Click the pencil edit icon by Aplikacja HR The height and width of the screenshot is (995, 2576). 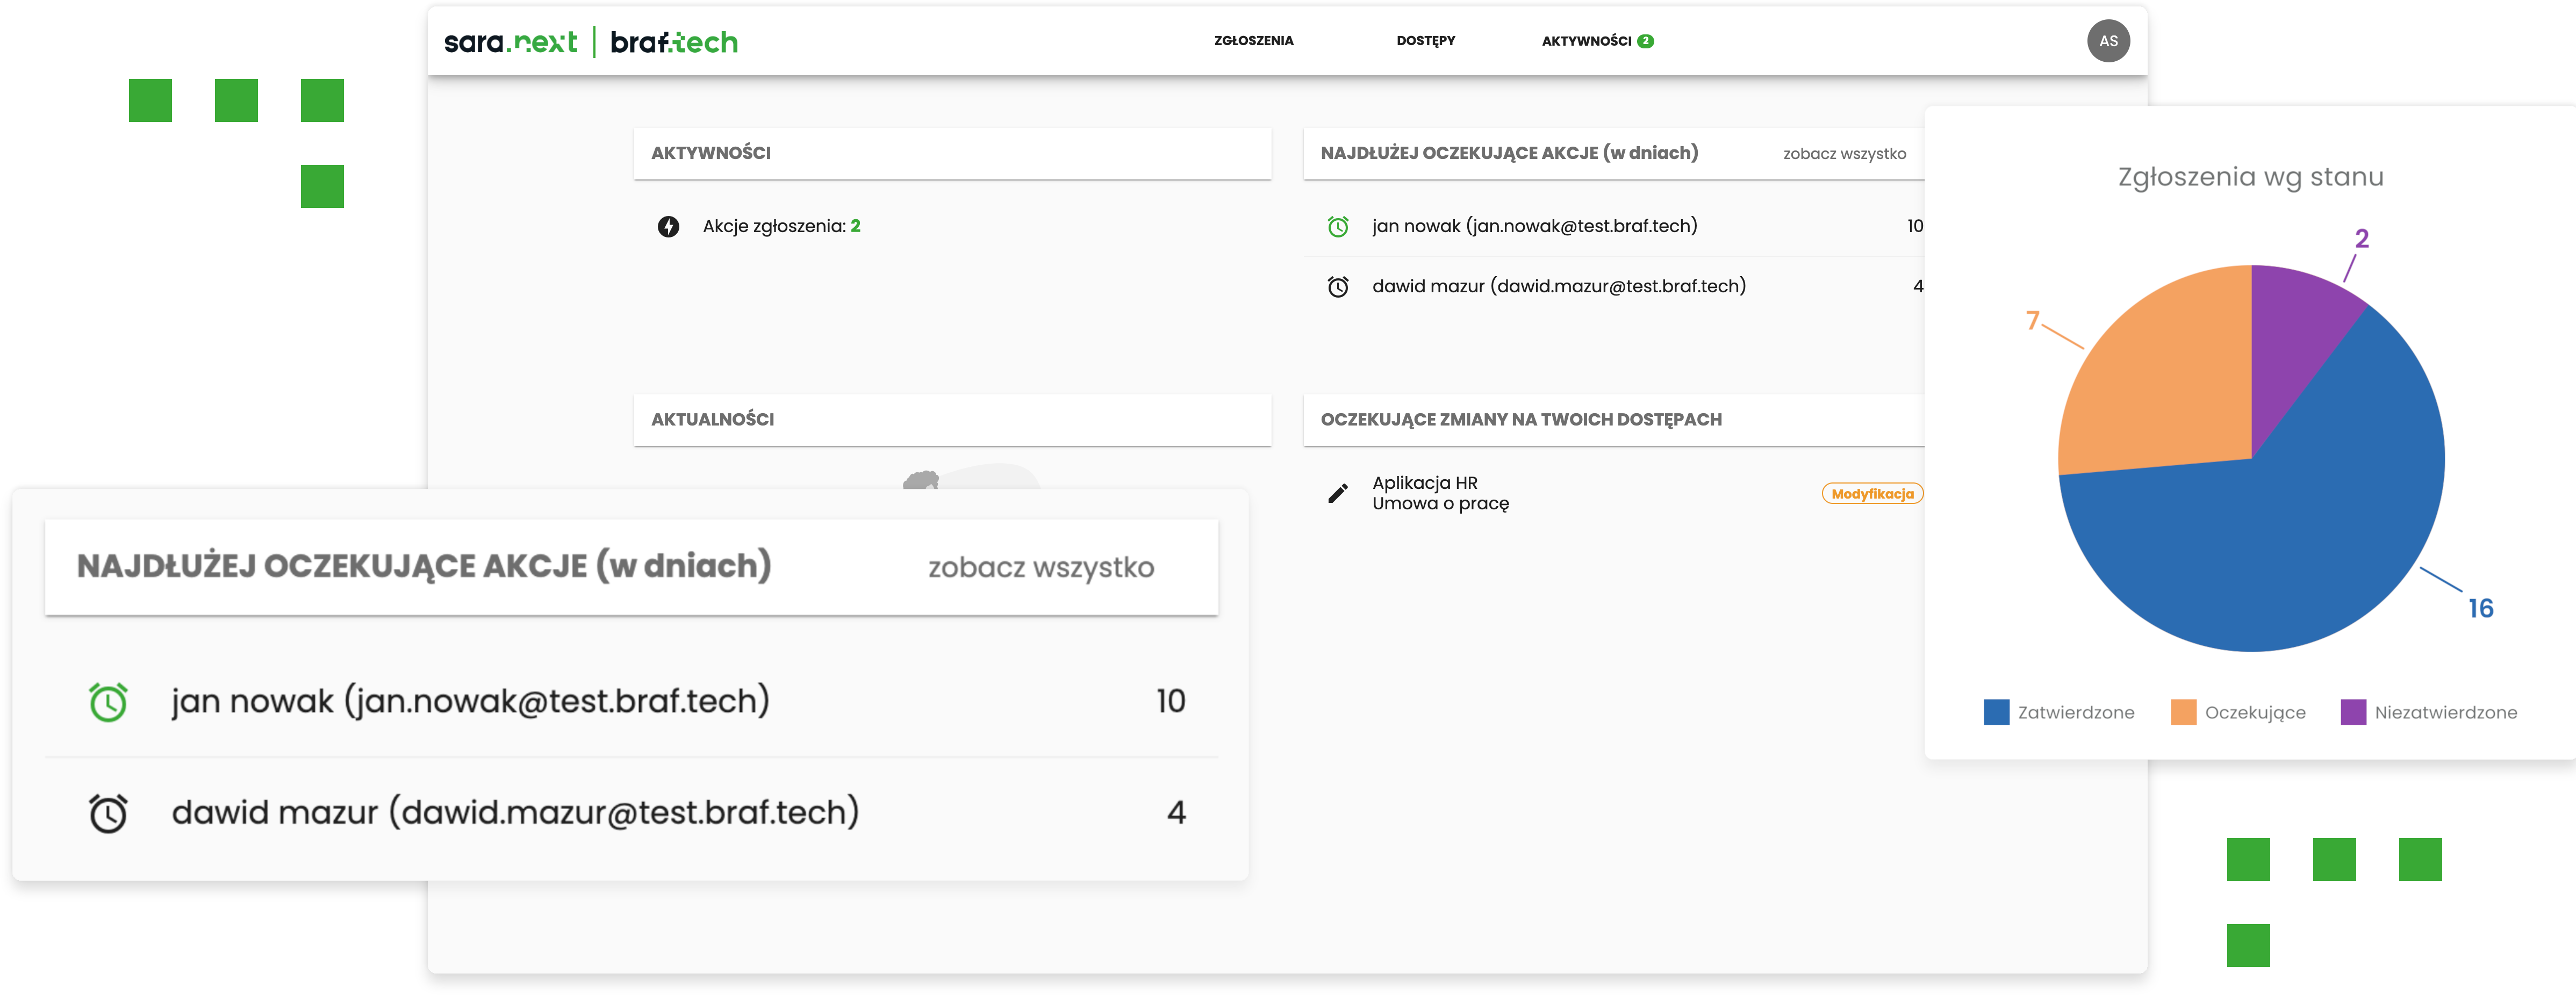pos(1337,493)
